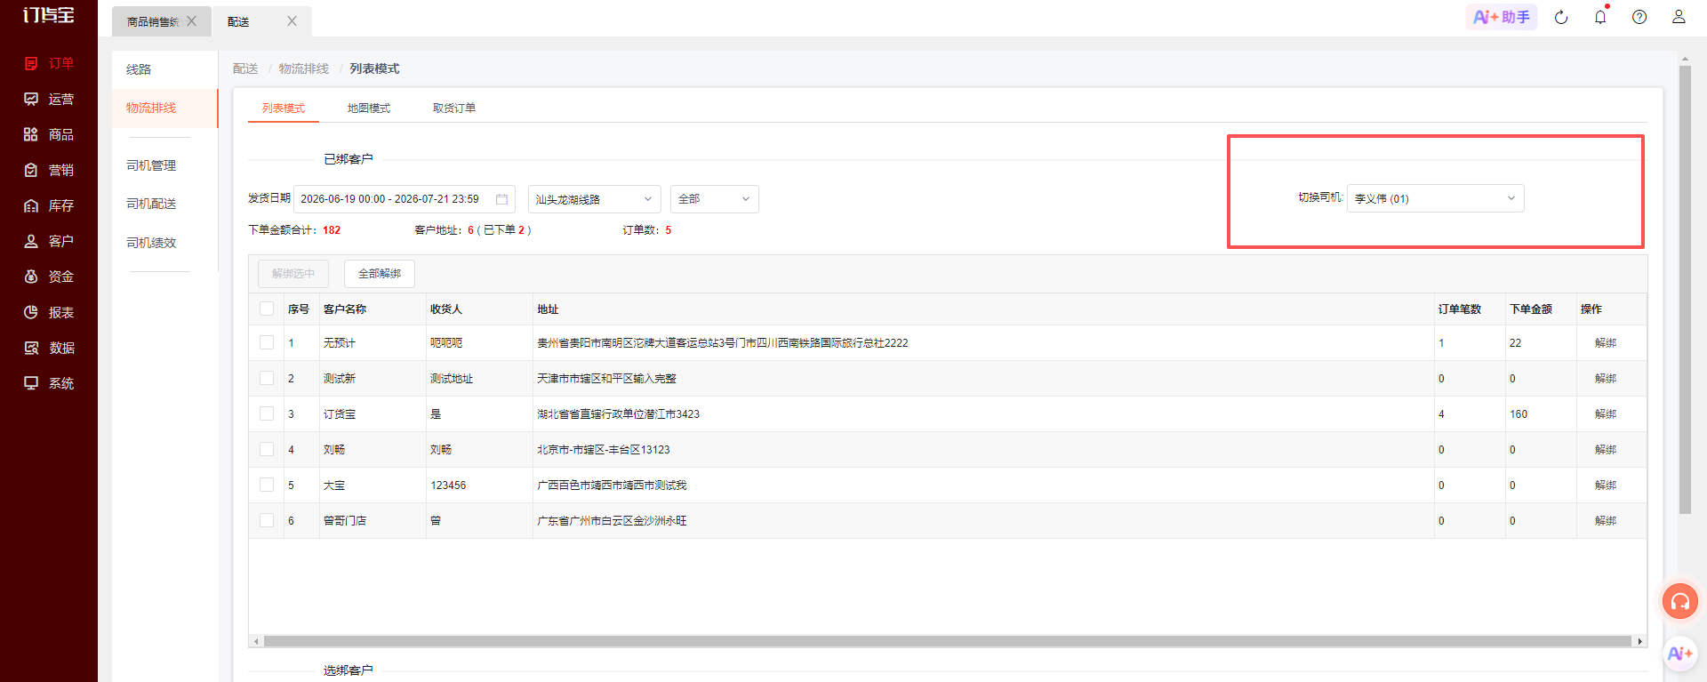This screenshot has width=1707, height=682.
Task: Click 解绑 for 曾哥门店 row
Action: point(1606,520)
